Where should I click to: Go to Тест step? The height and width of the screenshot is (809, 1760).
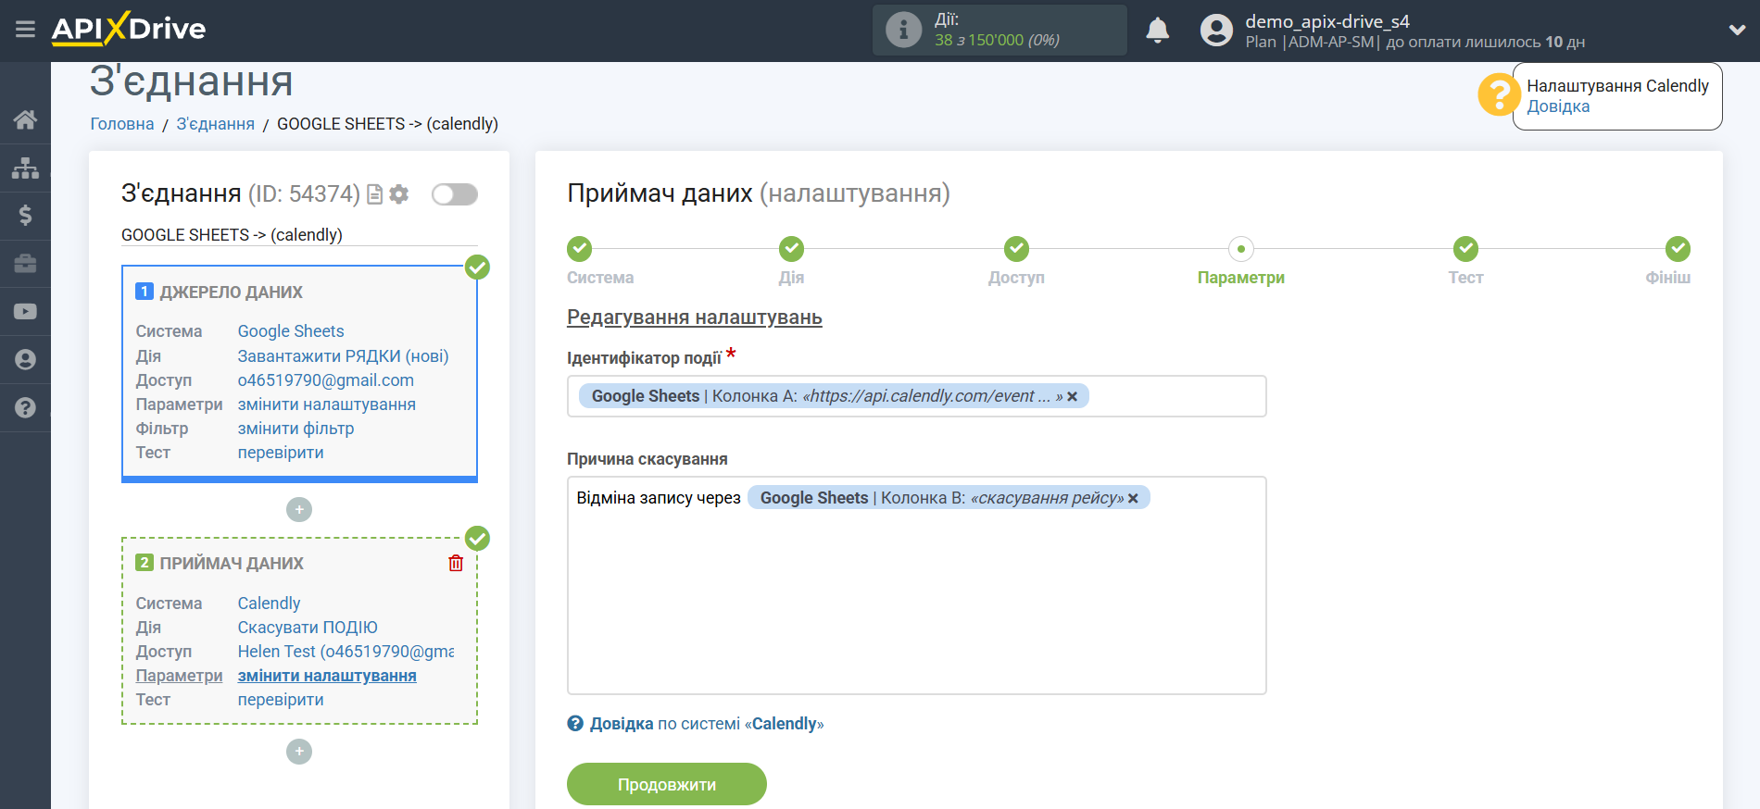point(1465,249)
